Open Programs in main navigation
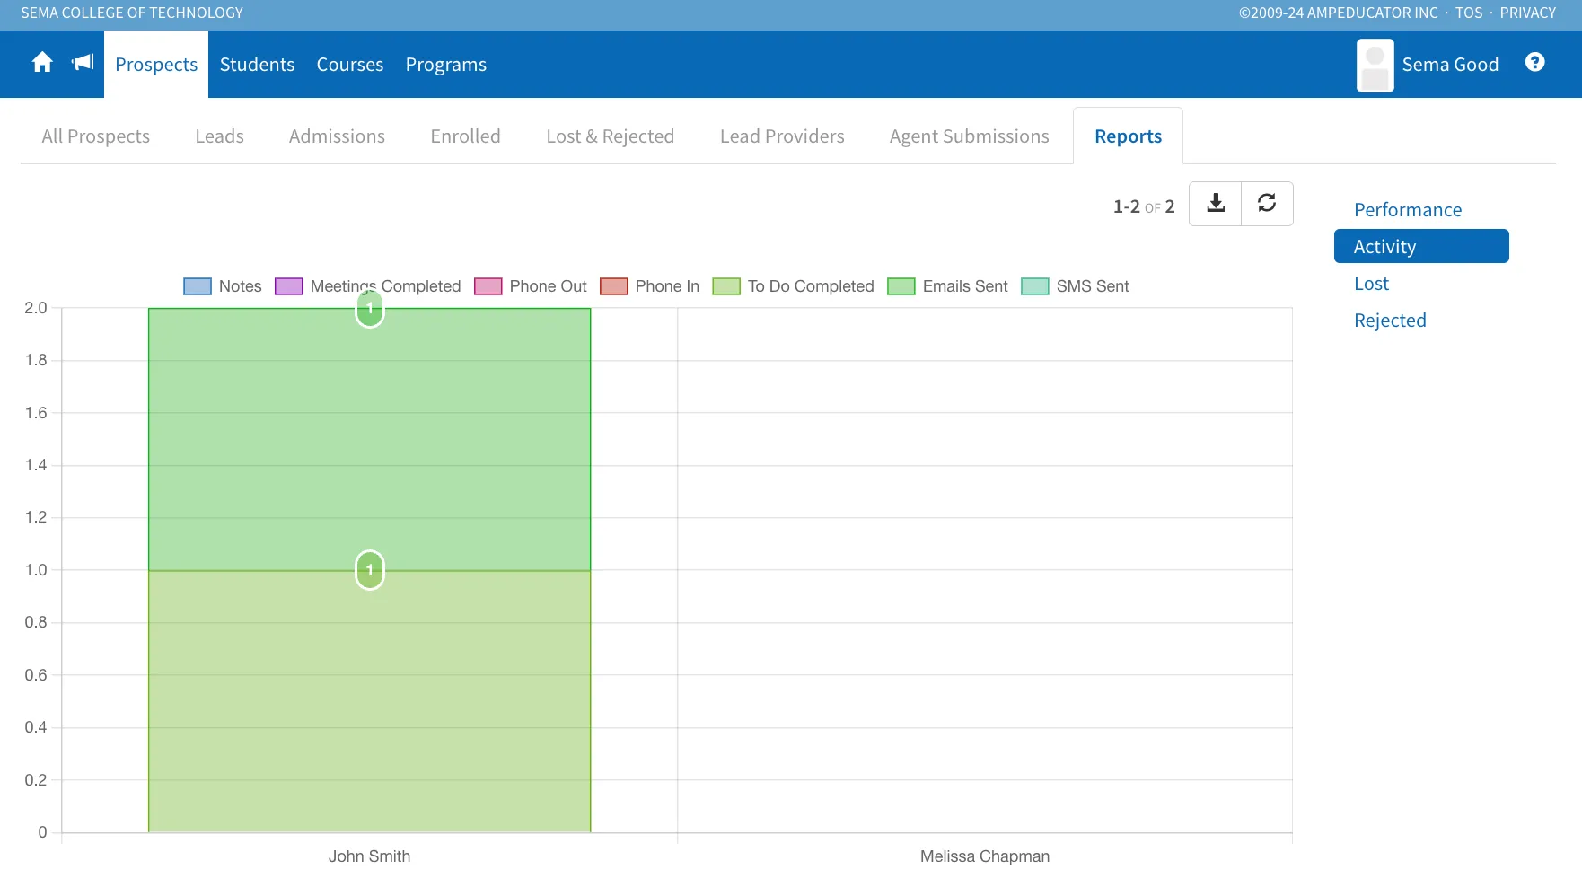The width and height of the screenshot is (1582, 887). point(446,65)
